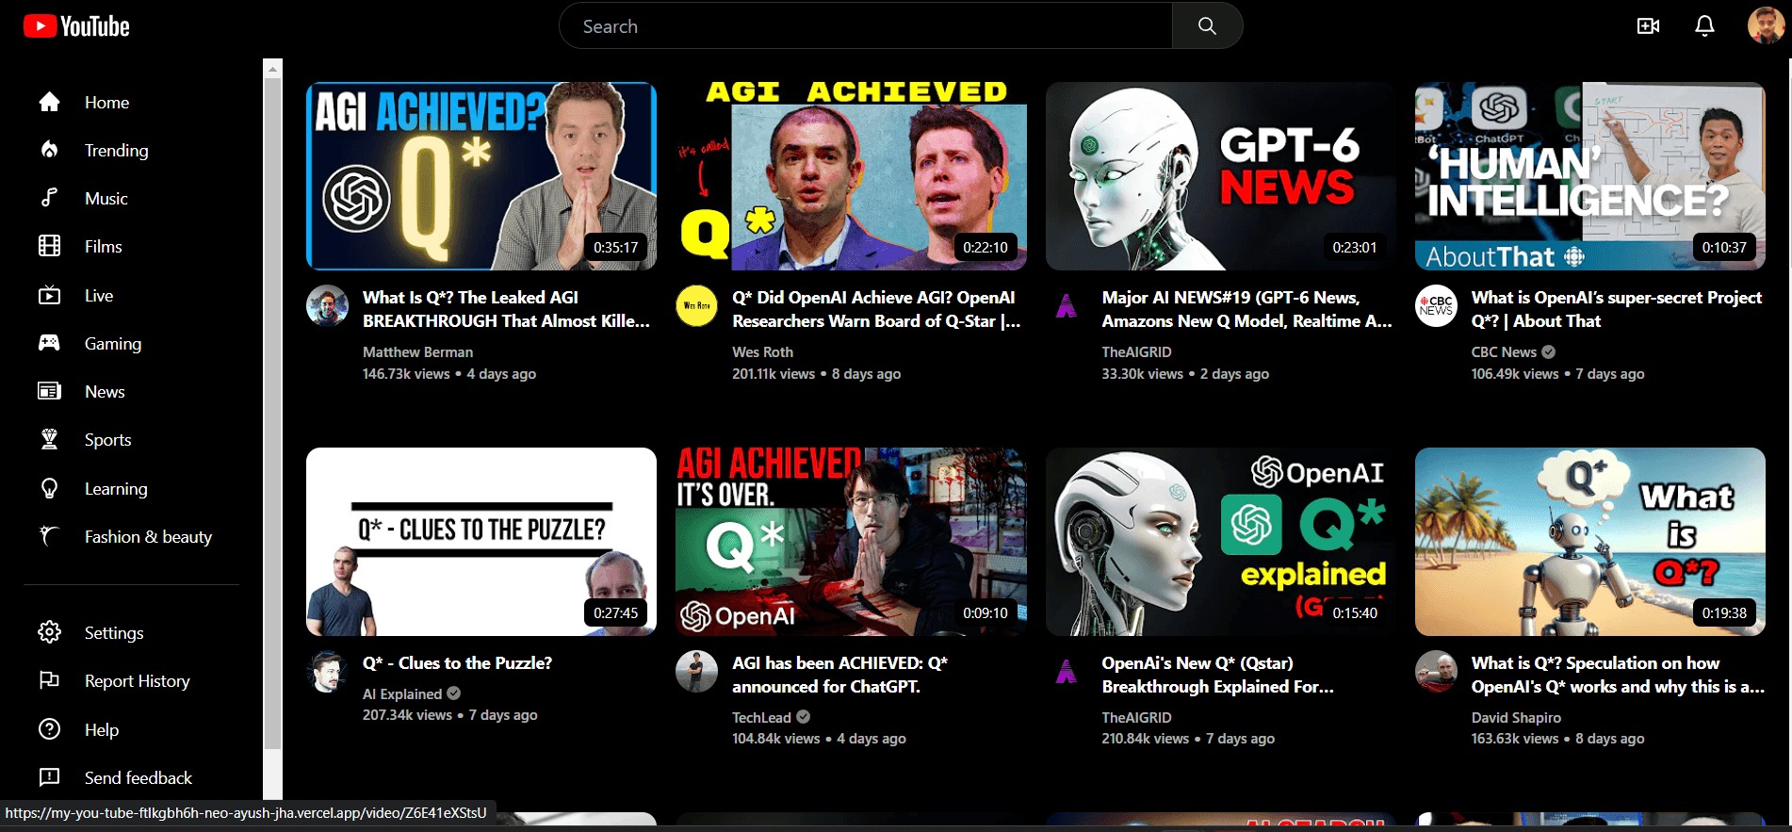Play the 'AGI ACHIEVED? Q*' thumbnail
Screen dimensions: 1792x832
pos(481,176)
